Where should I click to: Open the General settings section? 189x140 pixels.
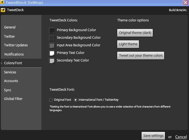[x=10, y=27]
